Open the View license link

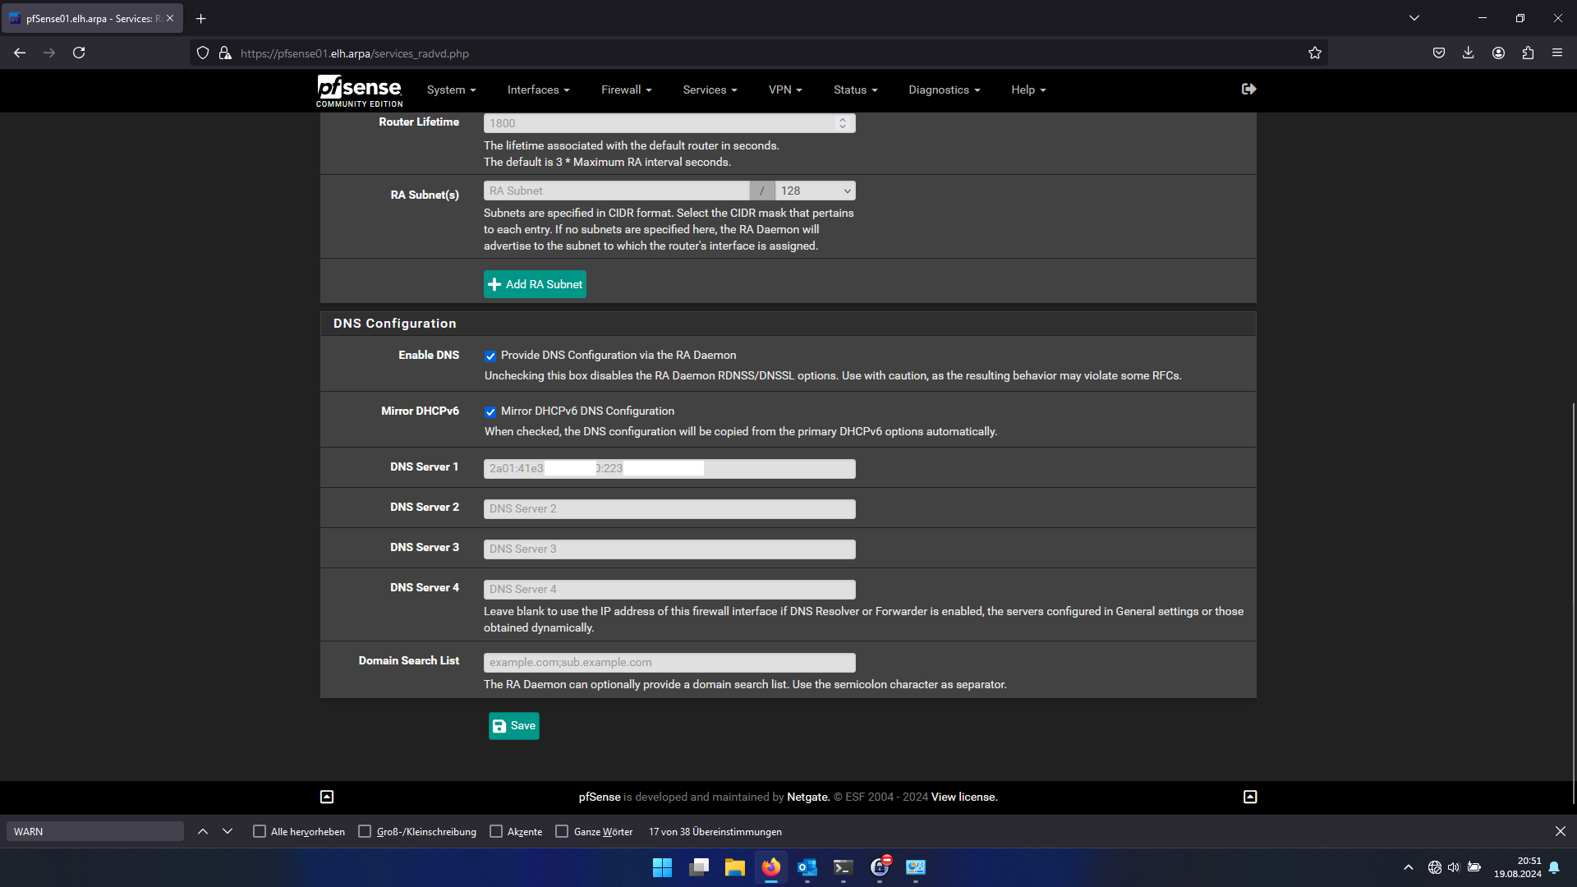(x=964, y=797)
